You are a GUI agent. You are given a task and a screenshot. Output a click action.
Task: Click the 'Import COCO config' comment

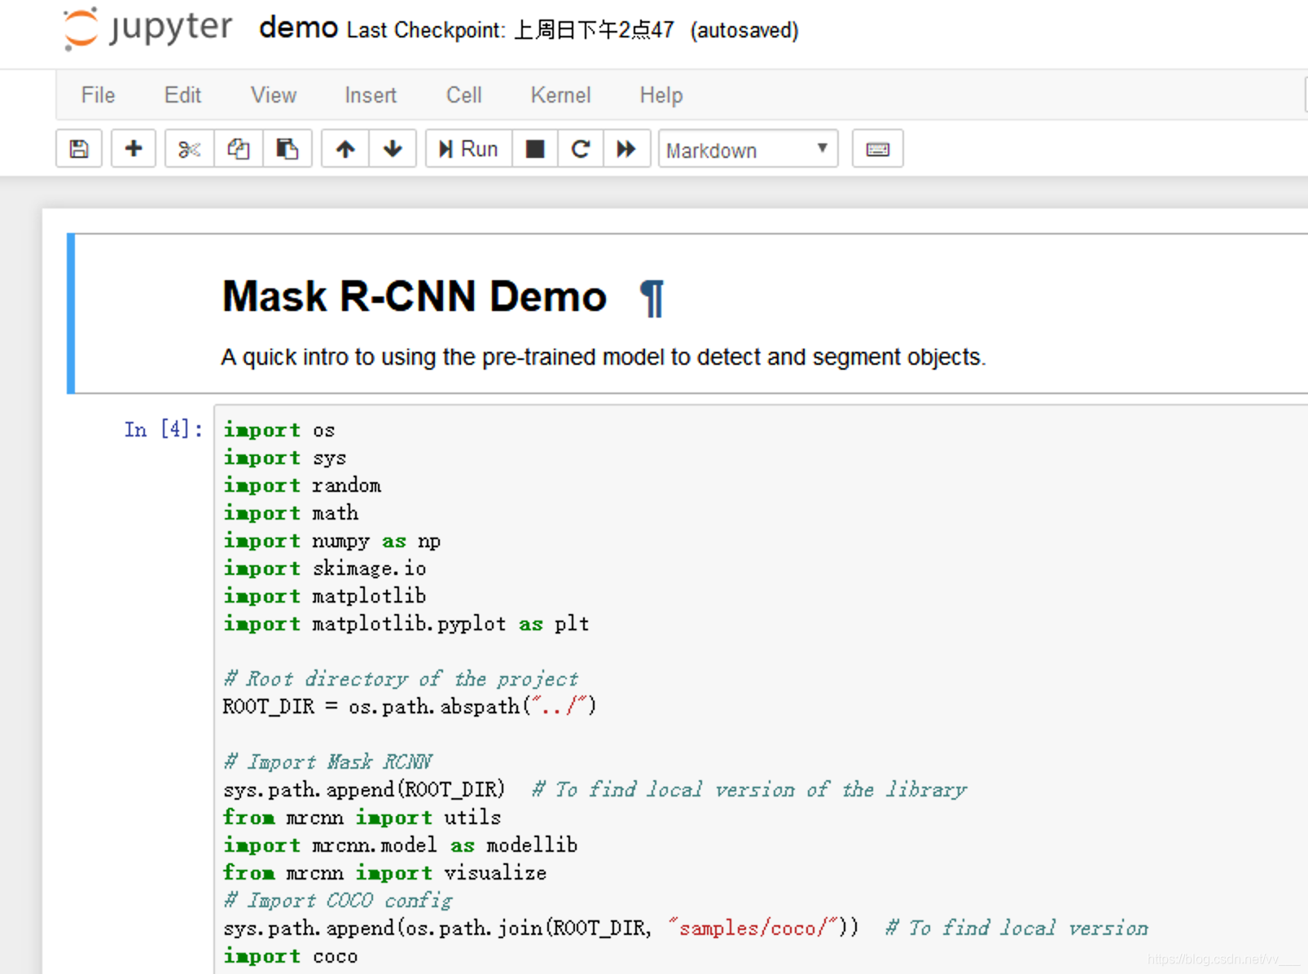338,901
